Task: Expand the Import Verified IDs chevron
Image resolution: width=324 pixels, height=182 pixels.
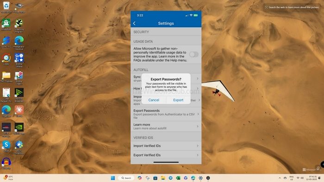Action: pyautogui.click(x=198, y=146)
